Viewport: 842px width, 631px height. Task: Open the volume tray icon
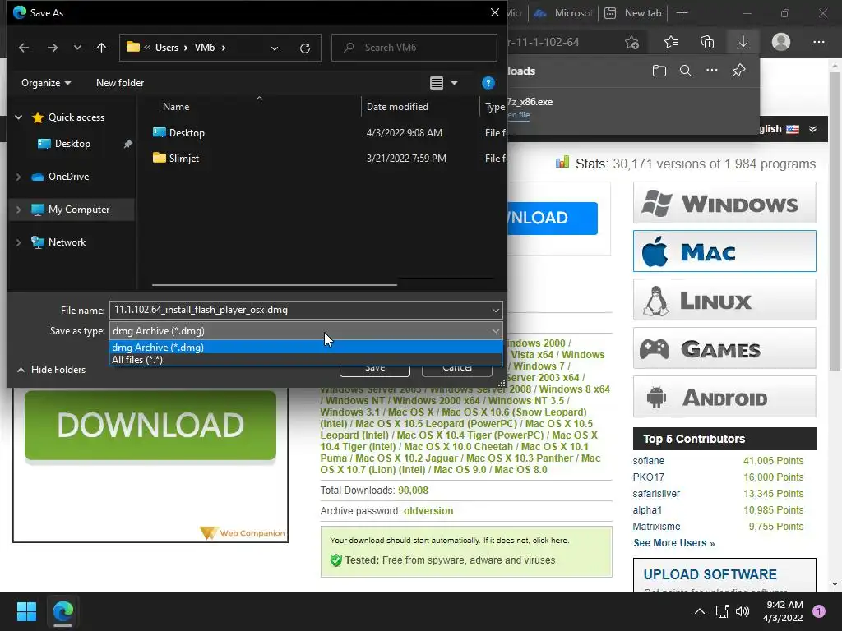[743, 611]
